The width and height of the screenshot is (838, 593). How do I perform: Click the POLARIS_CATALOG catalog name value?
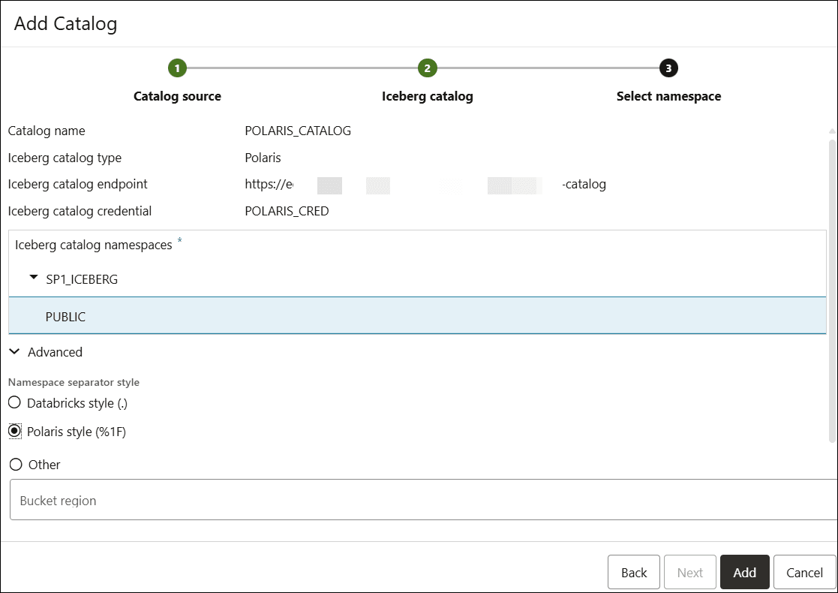[x=298, y=131]
